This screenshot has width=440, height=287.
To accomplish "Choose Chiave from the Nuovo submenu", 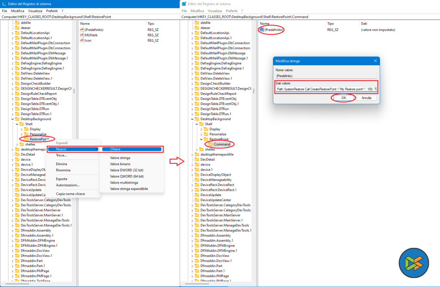I will tap(131, 149).
